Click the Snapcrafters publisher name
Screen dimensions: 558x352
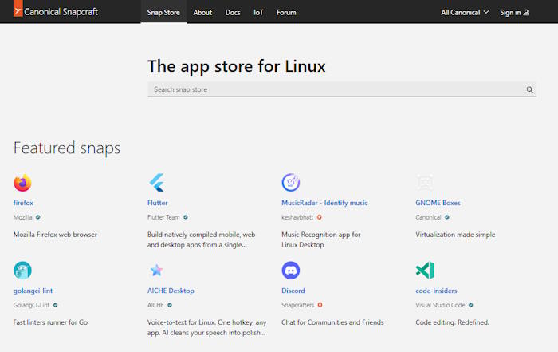pos(298,305)
